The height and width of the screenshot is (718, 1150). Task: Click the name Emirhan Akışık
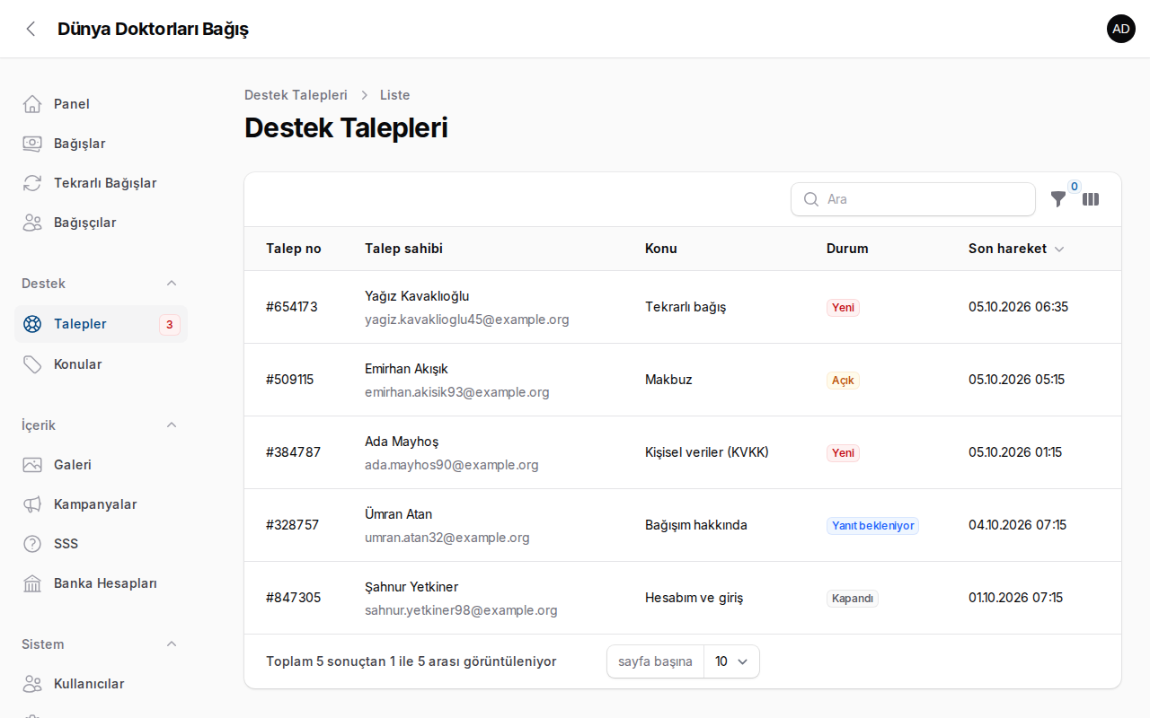[x=406, y=369]
